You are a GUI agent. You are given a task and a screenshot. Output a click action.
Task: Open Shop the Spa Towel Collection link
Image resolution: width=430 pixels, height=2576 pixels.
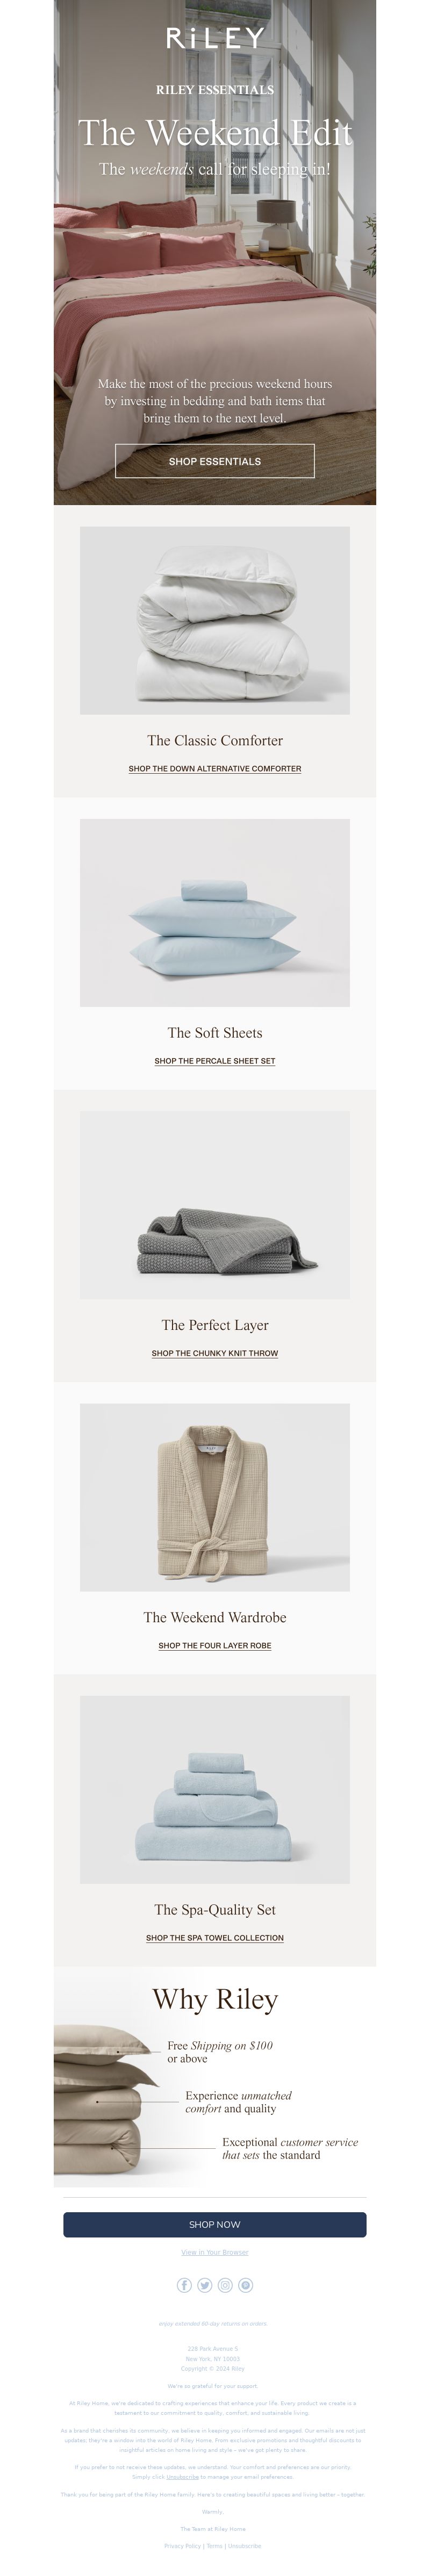tap(215, 1937)
